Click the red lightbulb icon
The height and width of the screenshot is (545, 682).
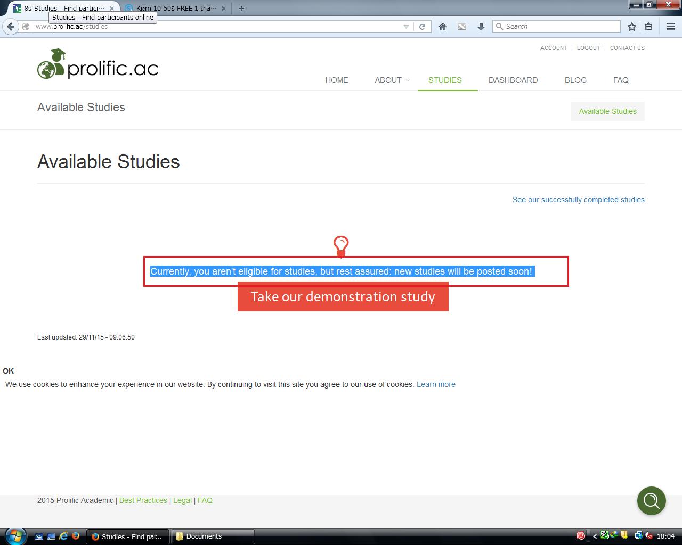click(341, 246)
